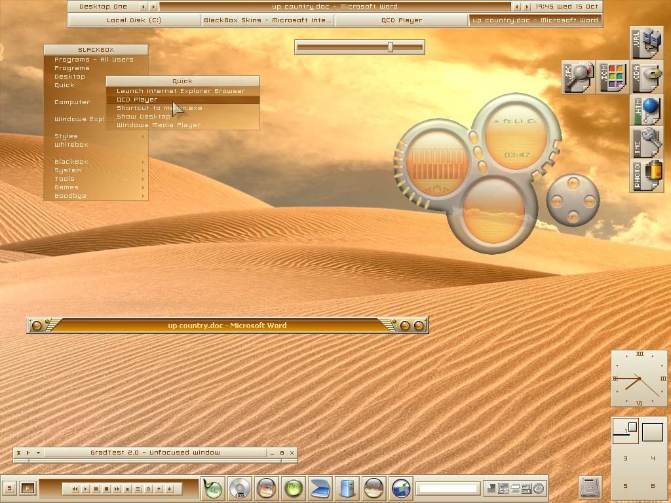Screen dimensions: 671x503
Task: Open Programs - All Users in BlackBox menu
Action: (96, 60)
